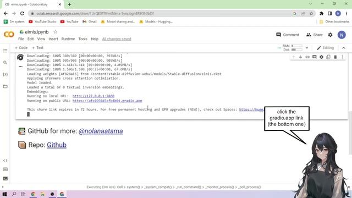Click the Colab logo home icon
The height and width of the screenshot is (198, 352).
click(x=9, y=34)
